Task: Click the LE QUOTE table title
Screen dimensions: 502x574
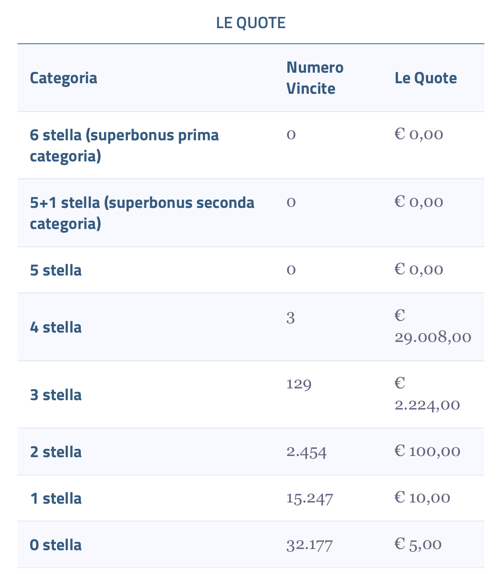Action: coord(251,23)
